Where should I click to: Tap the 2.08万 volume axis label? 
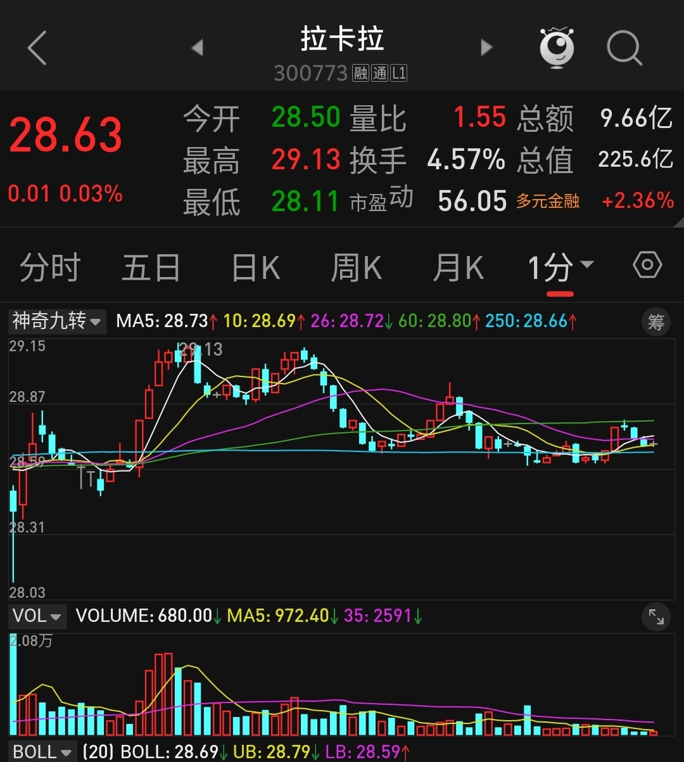[32, 640]
